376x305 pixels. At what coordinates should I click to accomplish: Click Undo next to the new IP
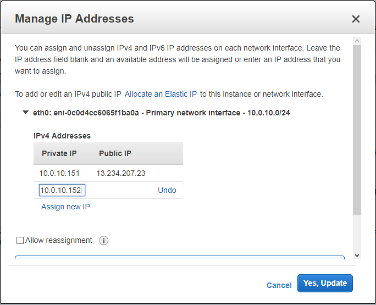pos(167,190)
